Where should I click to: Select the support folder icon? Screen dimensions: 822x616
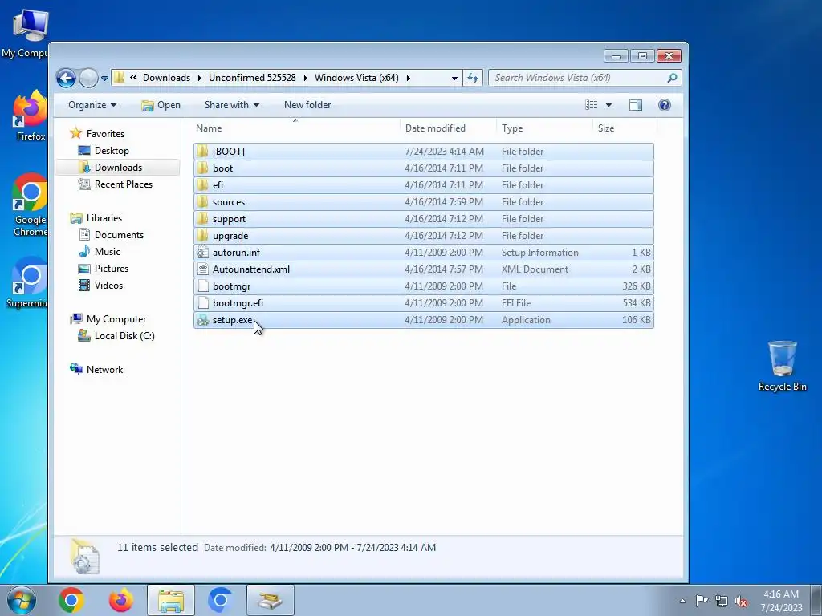click(x=203, y=218)
